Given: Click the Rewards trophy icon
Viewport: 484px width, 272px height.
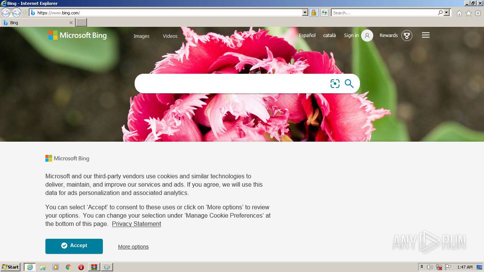Looking at the screenshot, I should [x=407, y=36].
